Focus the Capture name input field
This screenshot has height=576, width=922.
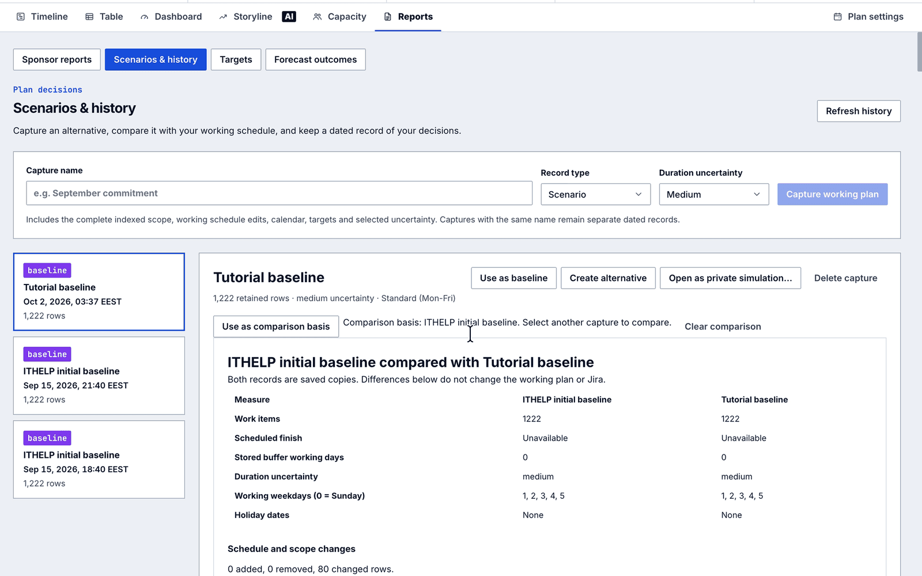tap(279, 194)
